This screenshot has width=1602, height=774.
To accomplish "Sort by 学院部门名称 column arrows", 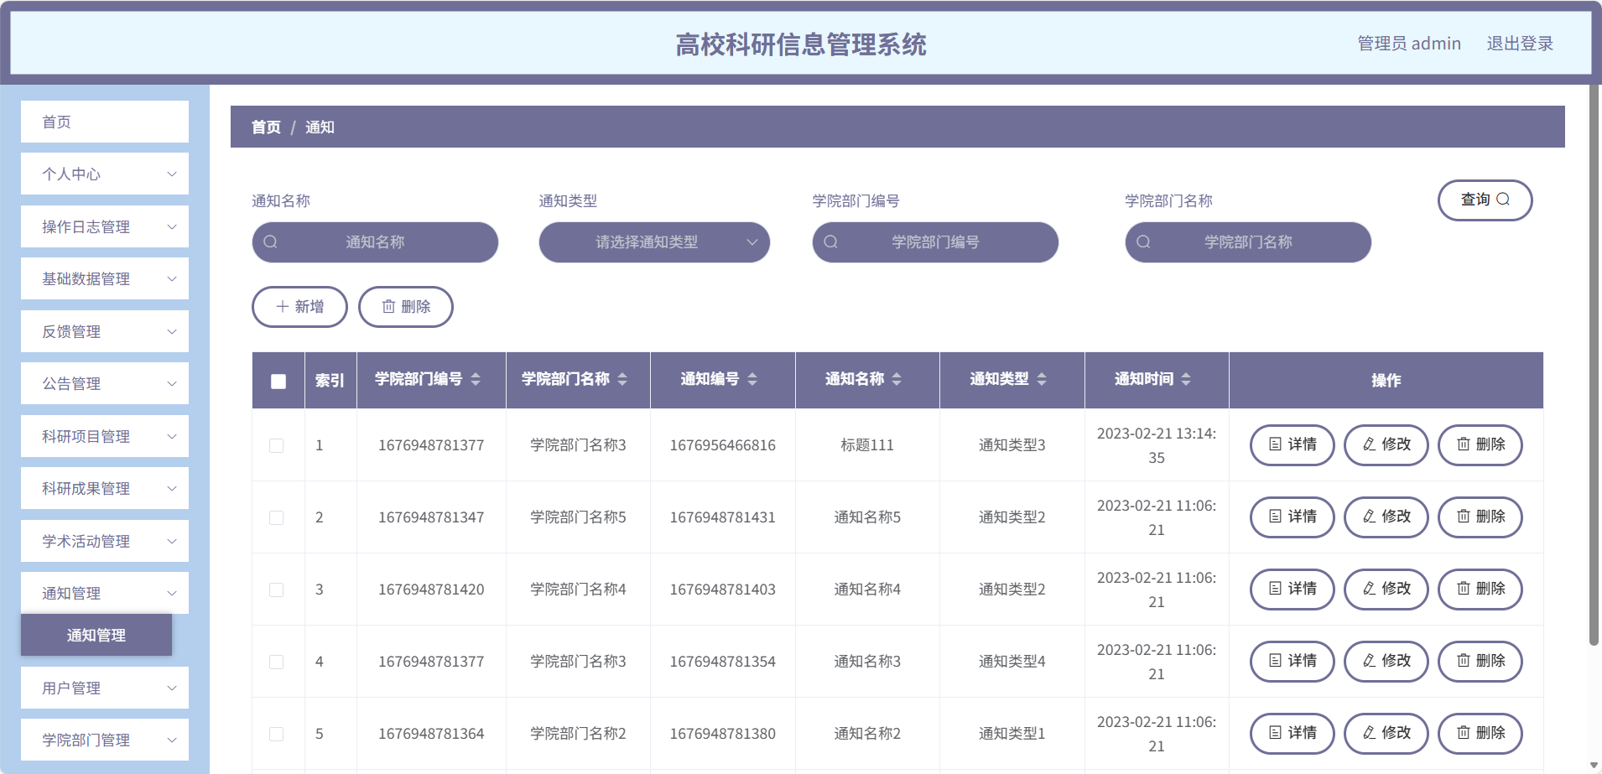I will tap(622, 379).
